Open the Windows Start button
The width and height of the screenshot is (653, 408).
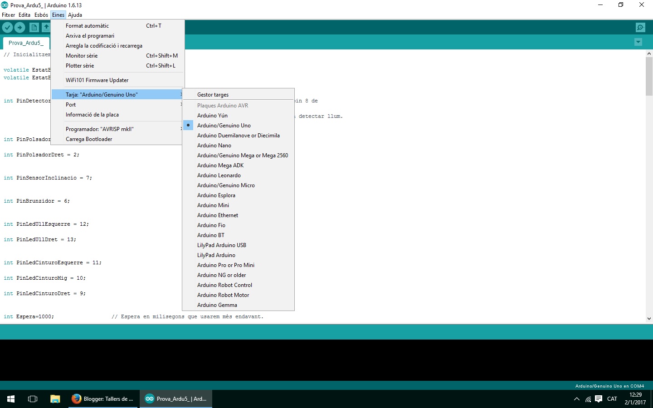point(11,399)
